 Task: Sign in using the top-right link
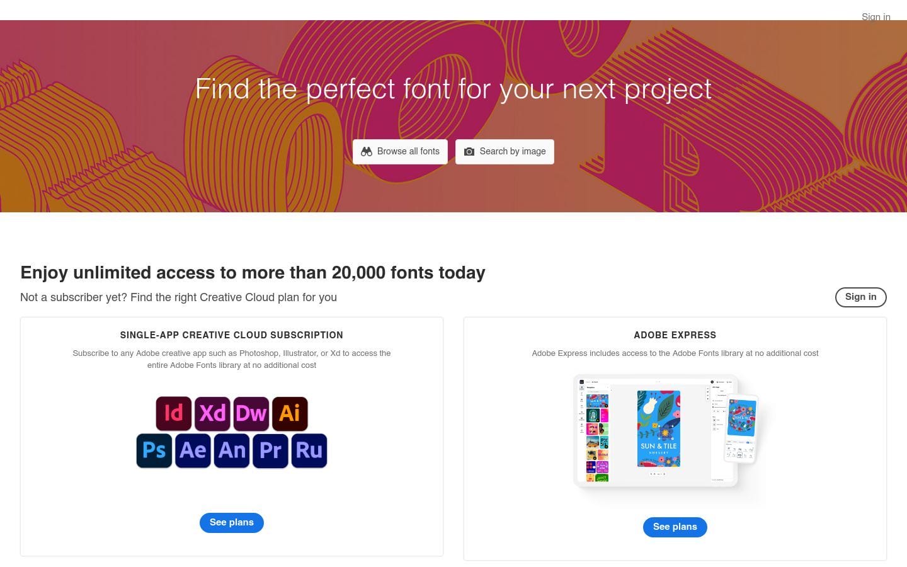pos(876,17)
